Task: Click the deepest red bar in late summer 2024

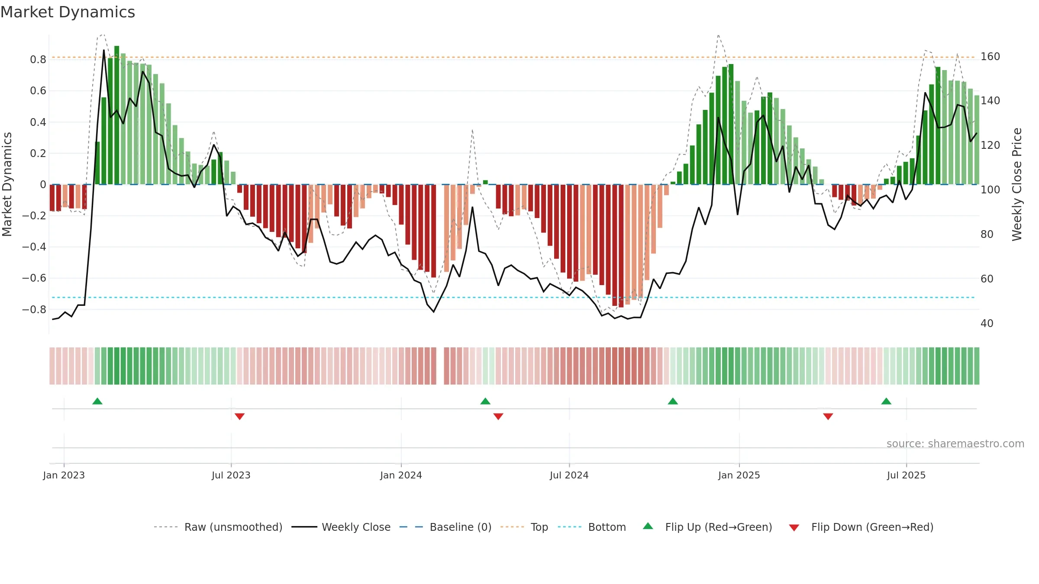Action: coord(621,246)
